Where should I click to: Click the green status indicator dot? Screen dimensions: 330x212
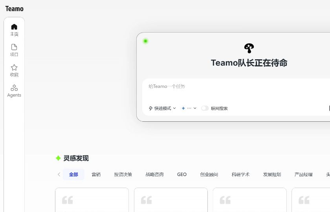[145, 41]
